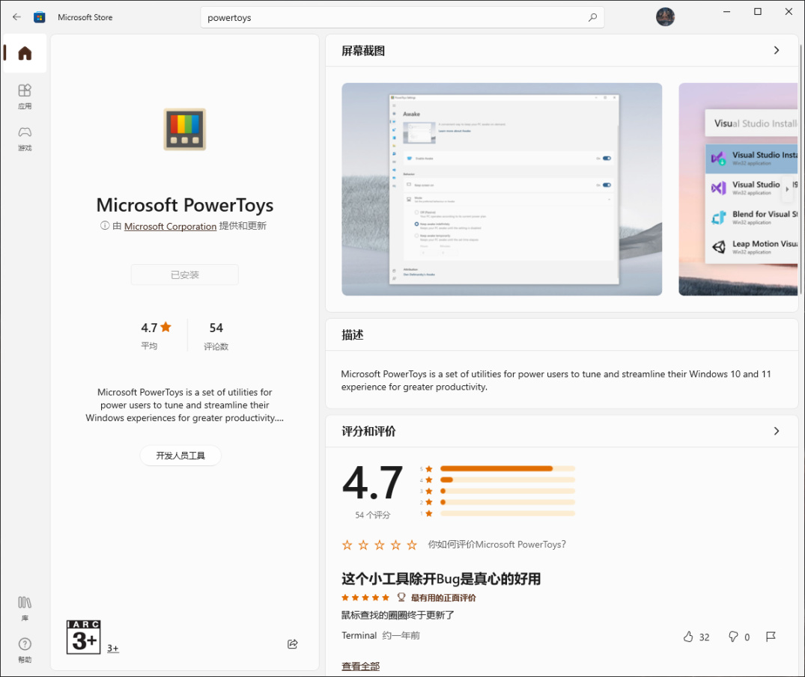Click the share icon

[293, 643]
